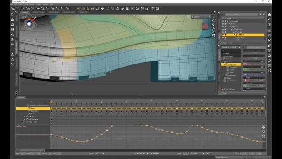Select the Timeline pane tab
The height and width of the screenshot is (159, 282).
[21, 97]
